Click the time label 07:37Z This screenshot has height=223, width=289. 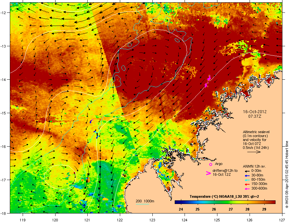point(255,116)
